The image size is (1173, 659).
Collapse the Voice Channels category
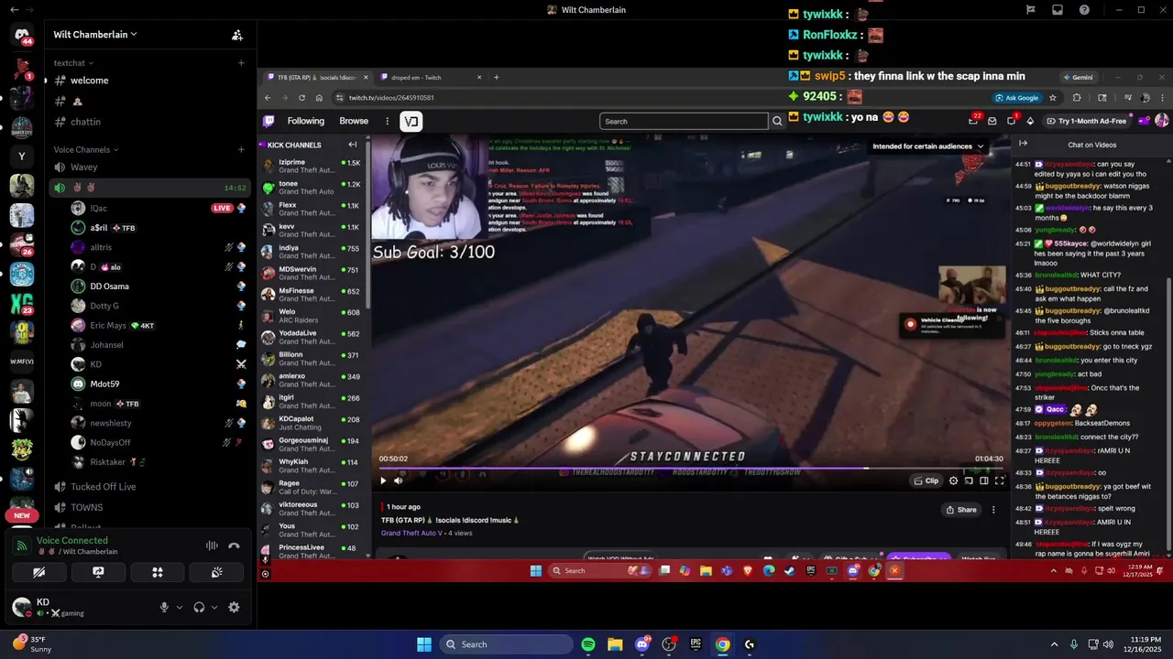[85, 149]
